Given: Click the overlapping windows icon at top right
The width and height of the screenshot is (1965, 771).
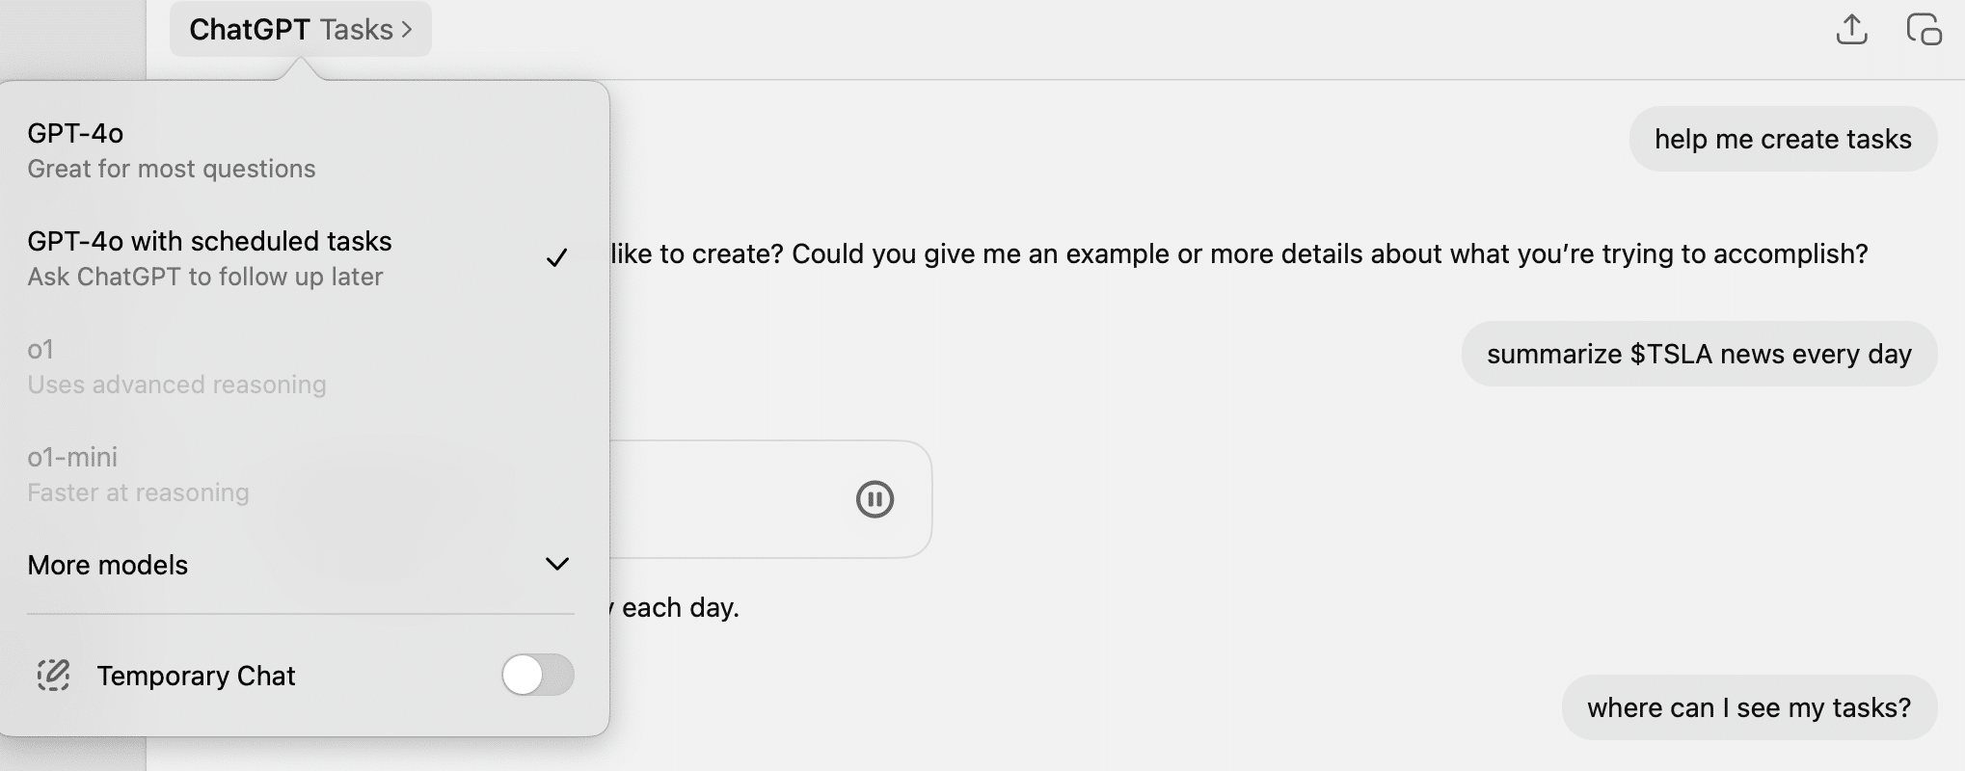Looking at the screenshot, I should point(1924,30).
